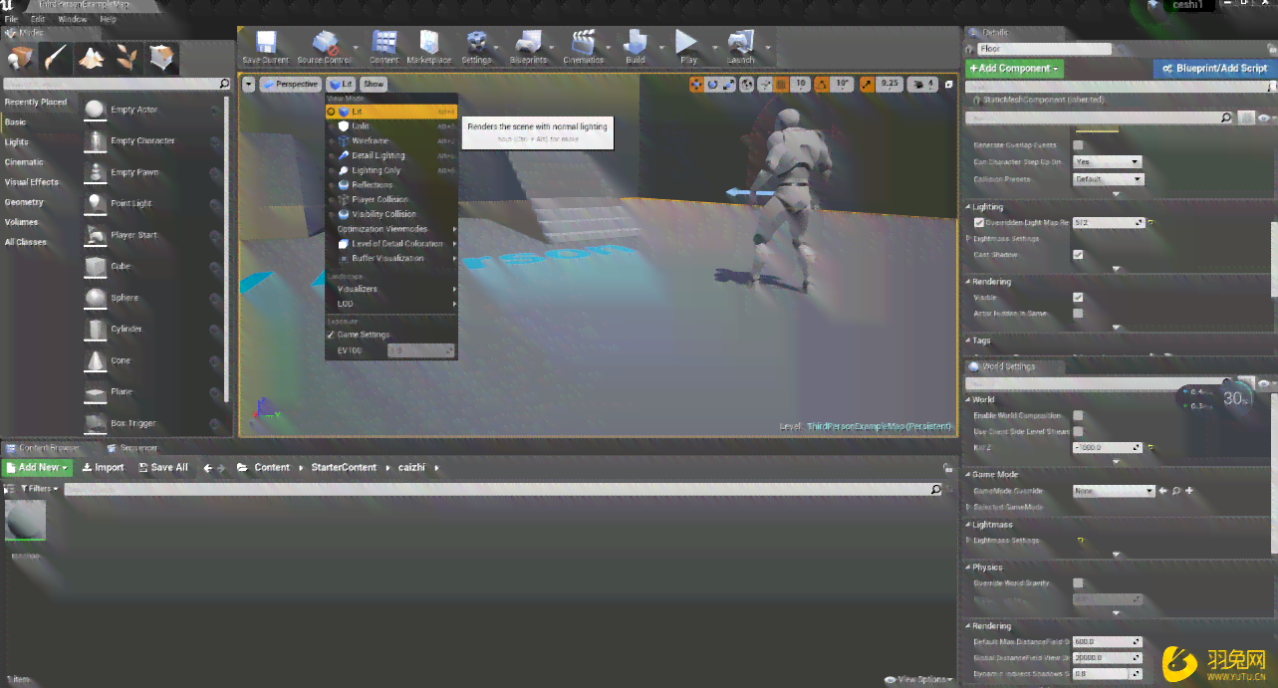1278x688 pixels.
Task: Click the Add Component button
Action: pos(1014,69)
